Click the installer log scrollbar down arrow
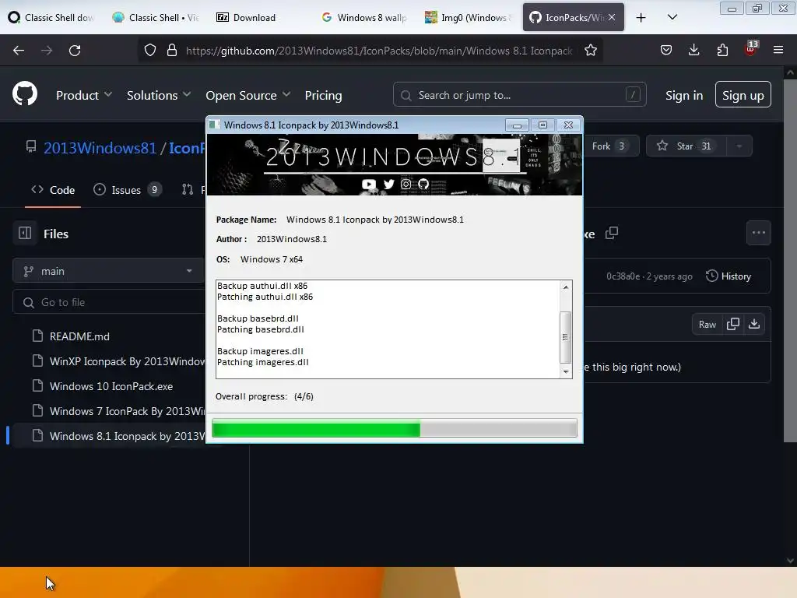 [565, 371]
